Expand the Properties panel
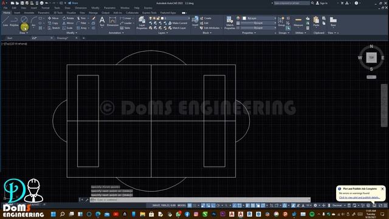The height and width of the screenshot is (219, 389). 249,33
